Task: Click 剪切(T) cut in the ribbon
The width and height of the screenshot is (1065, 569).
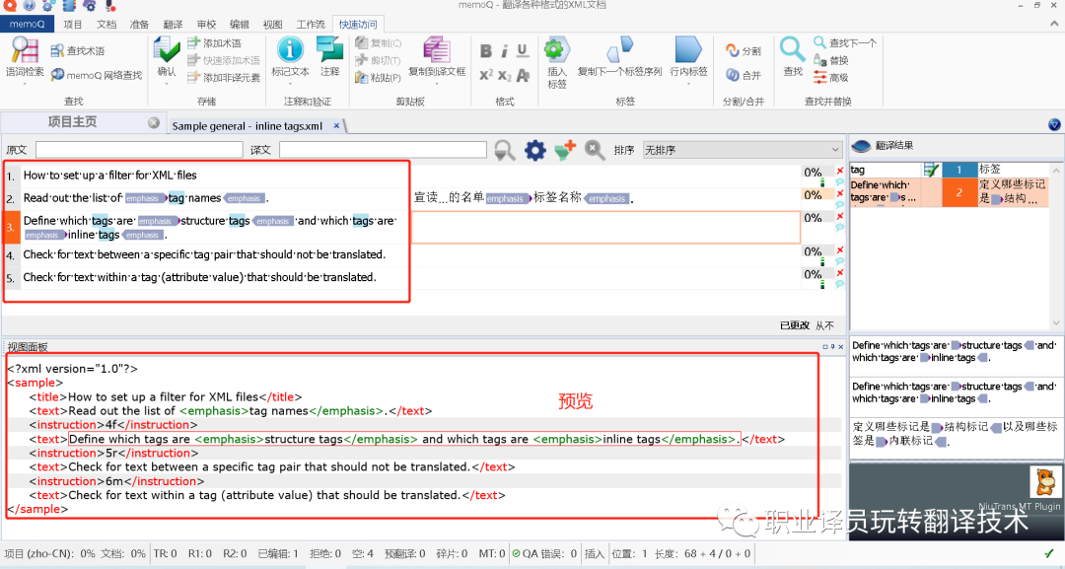Action: pyautogui.click(x=378, y=60)
